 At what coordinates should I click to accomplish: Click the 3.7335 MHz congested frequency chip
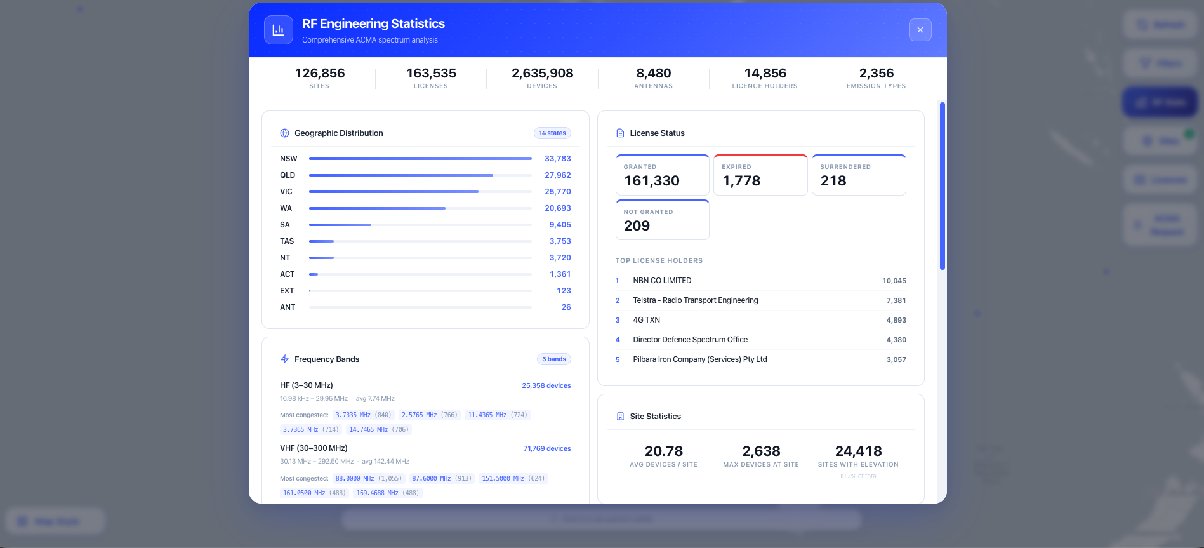click(363, 415)
